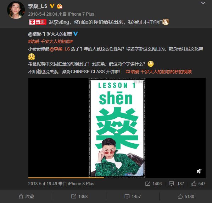
Task: Like the original post with 547 likes
Action: click(x=198, y=184)
